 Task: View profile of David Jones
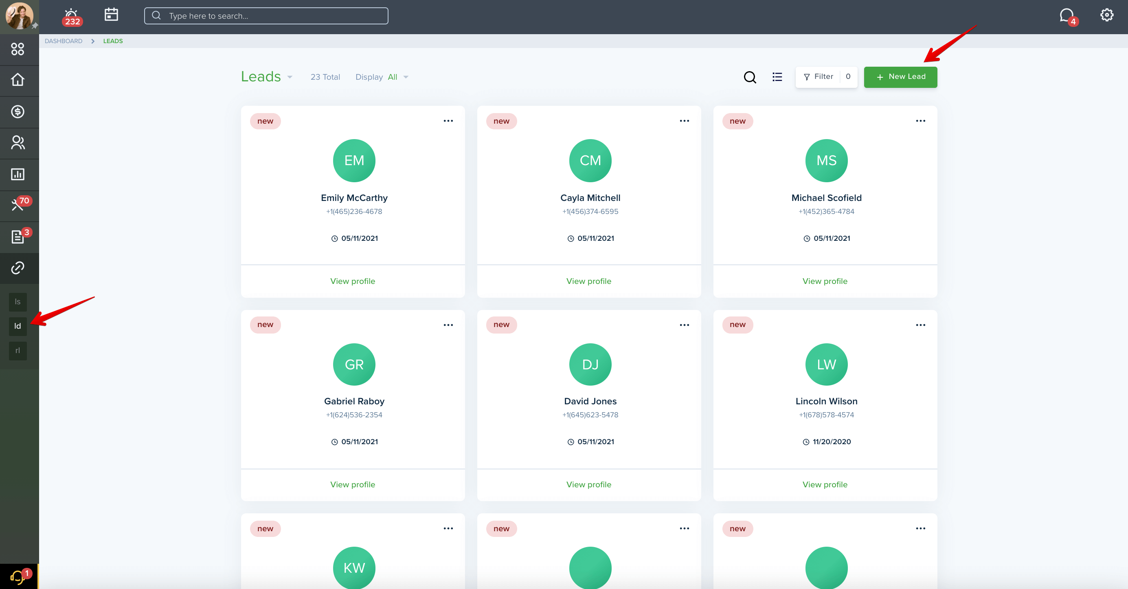(x=588, y=484)
